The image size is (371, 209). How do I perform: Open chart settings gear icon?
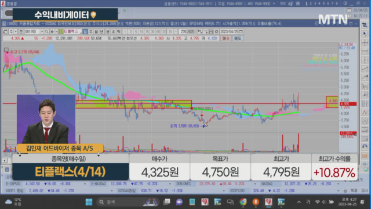pos(216,31)
